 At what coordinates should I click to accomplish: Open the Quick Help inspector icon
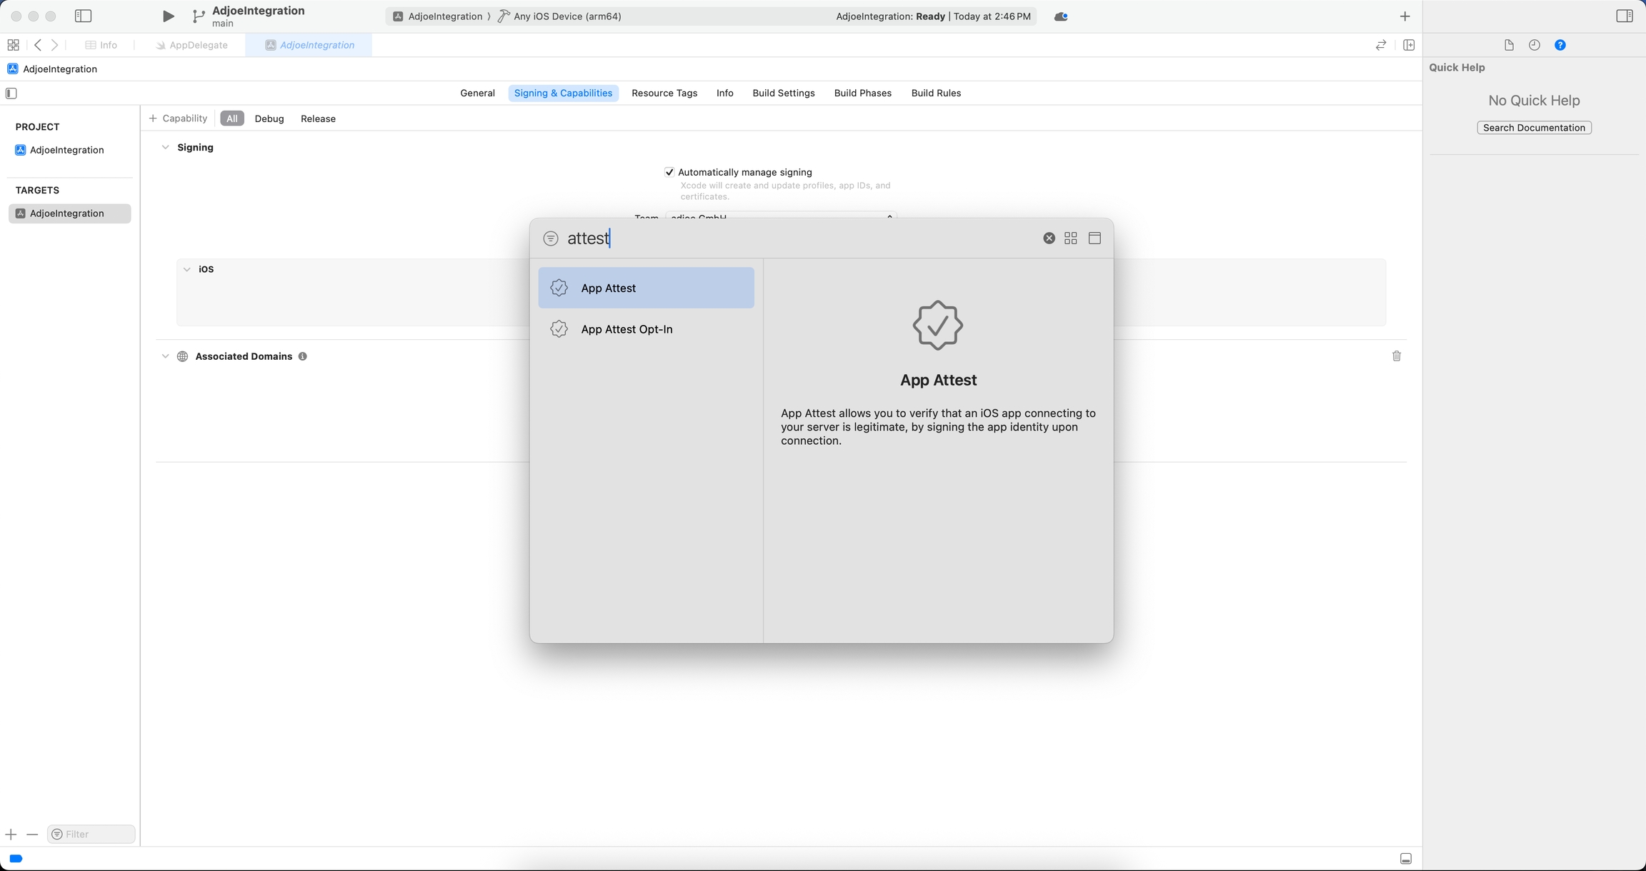pos(1560,45)
